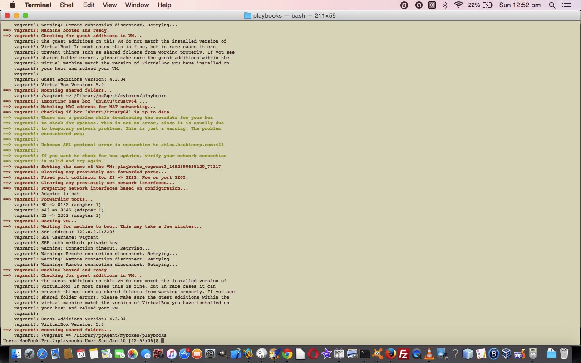Open Spotlight search magnifier
This screenshot has height=363, width=581.
coord(552,5)
